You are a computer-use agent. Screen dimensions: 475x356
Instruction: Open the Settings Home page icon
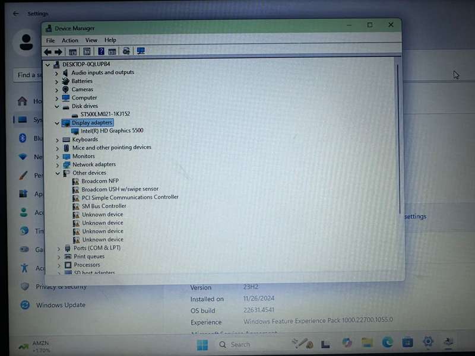point(22,101)
